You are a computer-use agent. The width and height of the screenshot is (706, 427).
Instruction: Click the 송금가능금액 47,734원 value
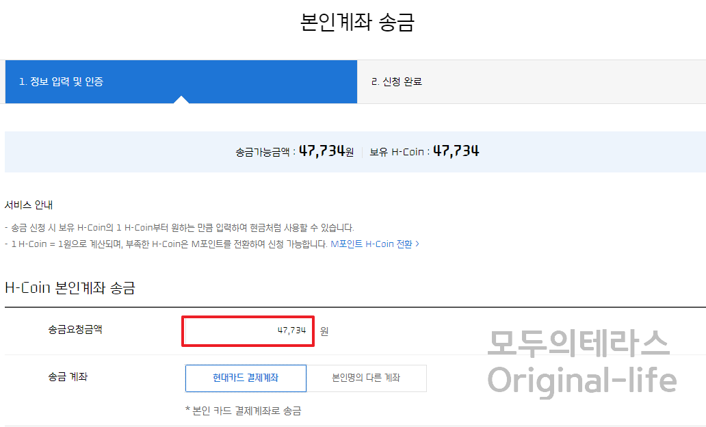(x=326, y=151)
